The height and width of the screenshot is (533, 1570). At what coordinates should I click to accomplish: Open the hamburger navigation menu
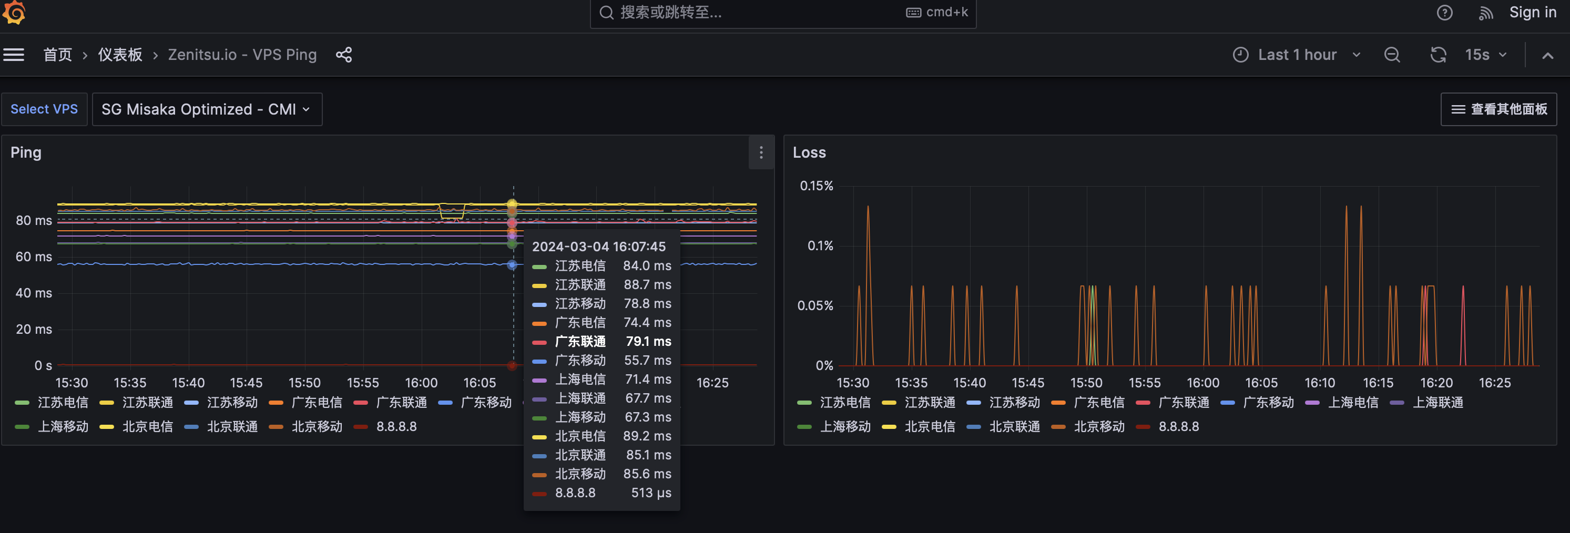pos(14,55)
